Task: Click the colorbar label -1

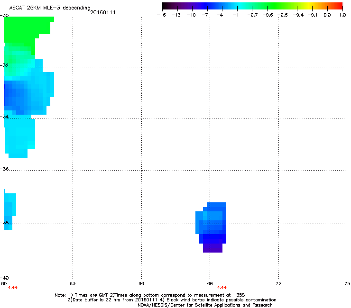Action: click(x=235, y=15)
